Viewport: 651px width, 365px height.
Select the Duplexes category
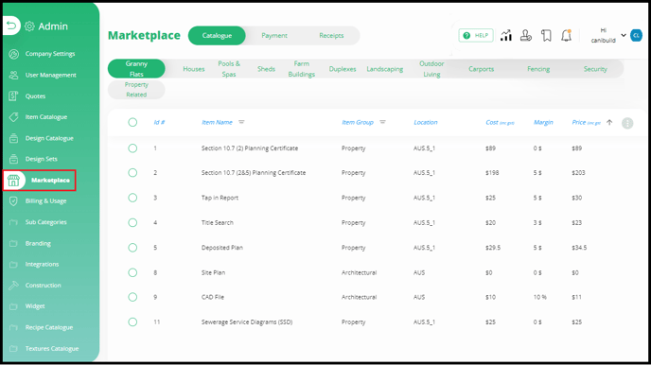(343, 69)
